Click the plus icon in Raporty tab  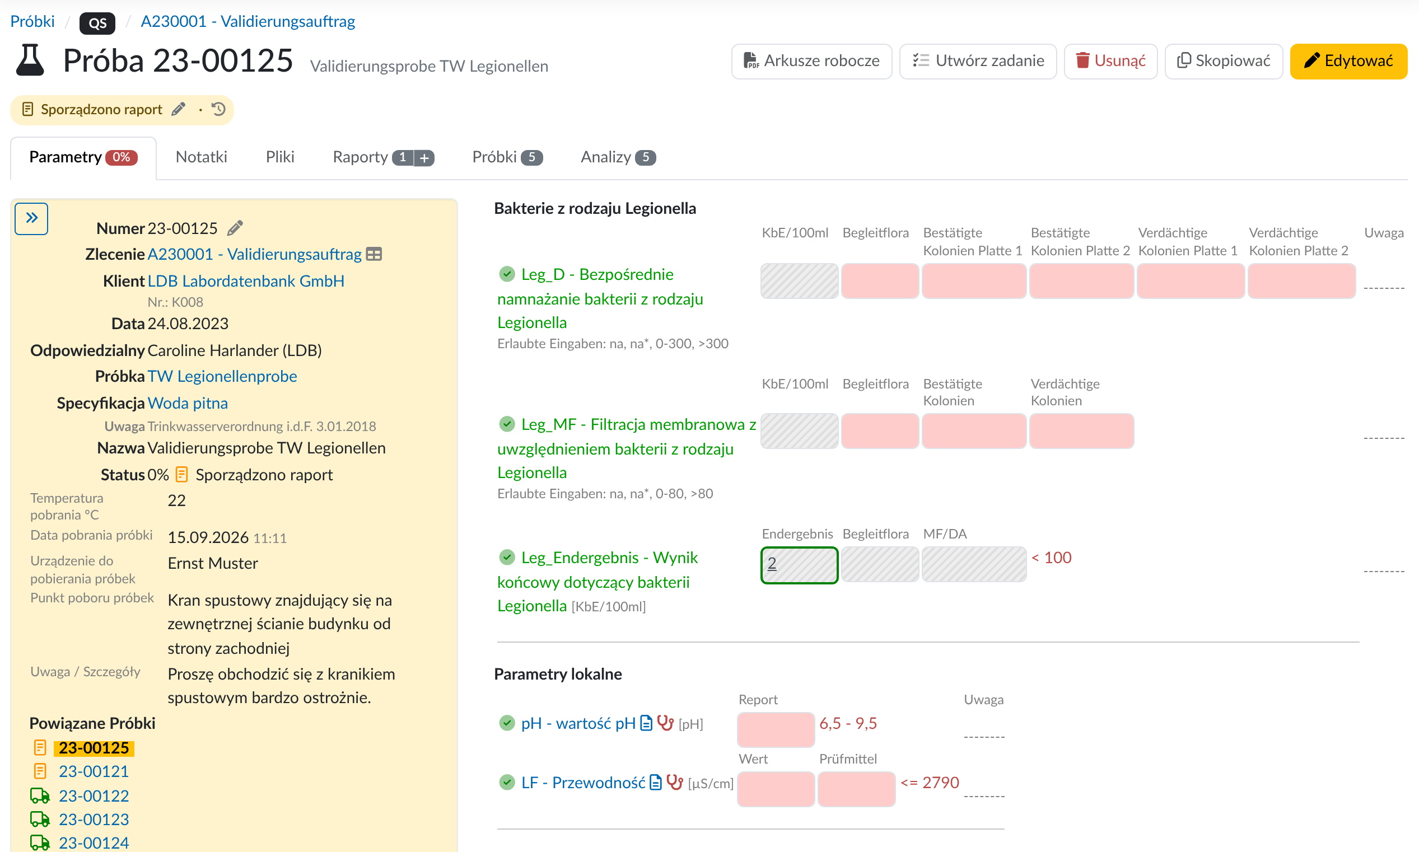[424, 158]
